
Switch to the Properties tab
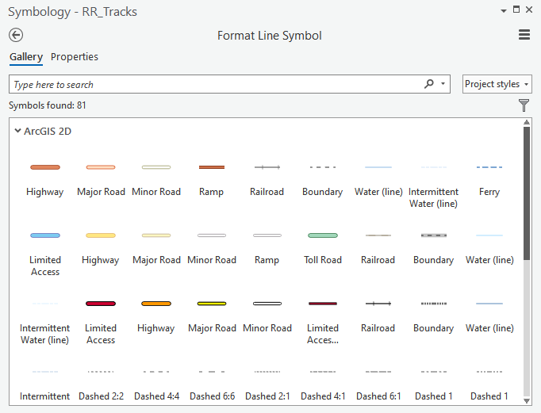75,57
